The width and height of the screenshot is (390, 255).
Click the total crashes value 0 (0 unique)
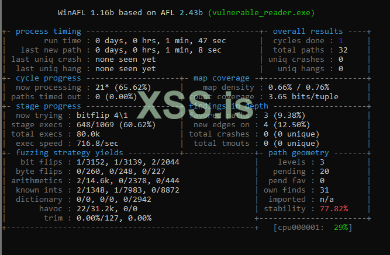pyautogui.click(x=291, y=134)
